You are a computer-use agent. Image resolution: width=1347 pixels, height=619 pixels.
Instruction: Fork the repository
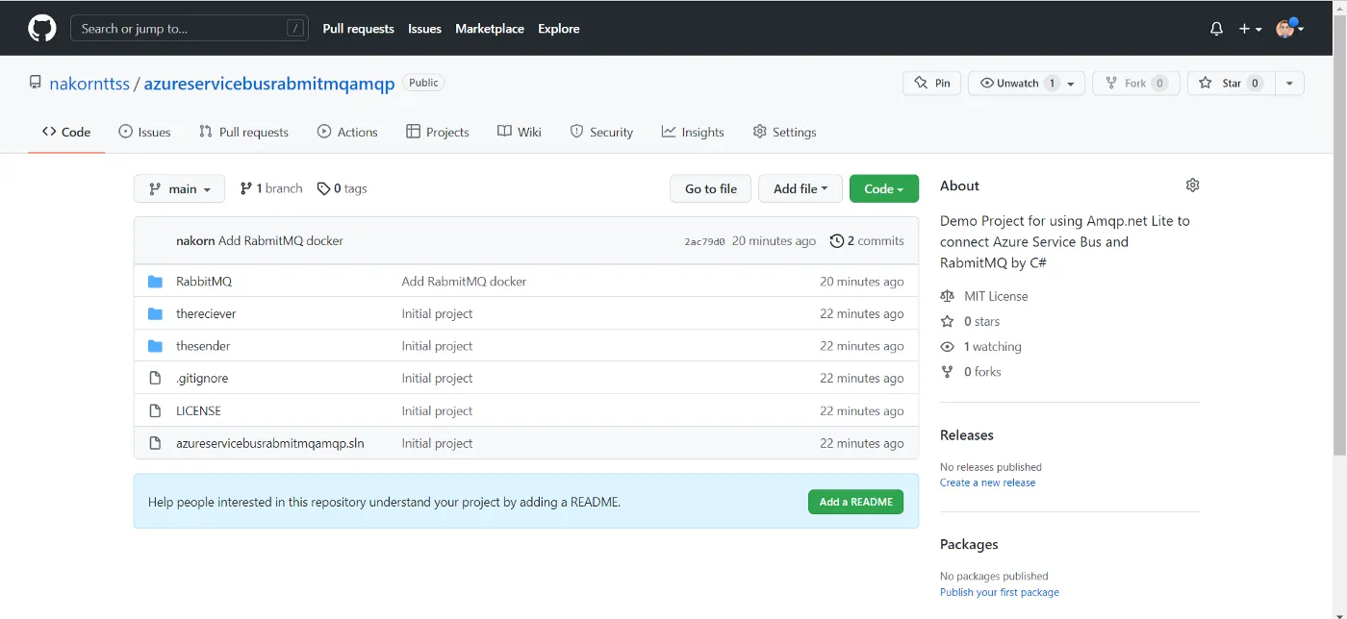1136,84
